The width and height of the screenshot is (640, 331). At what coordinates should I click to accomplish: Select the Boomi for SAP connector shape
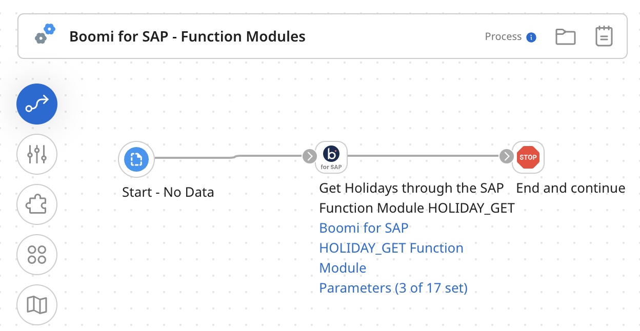tap(331, 157)
